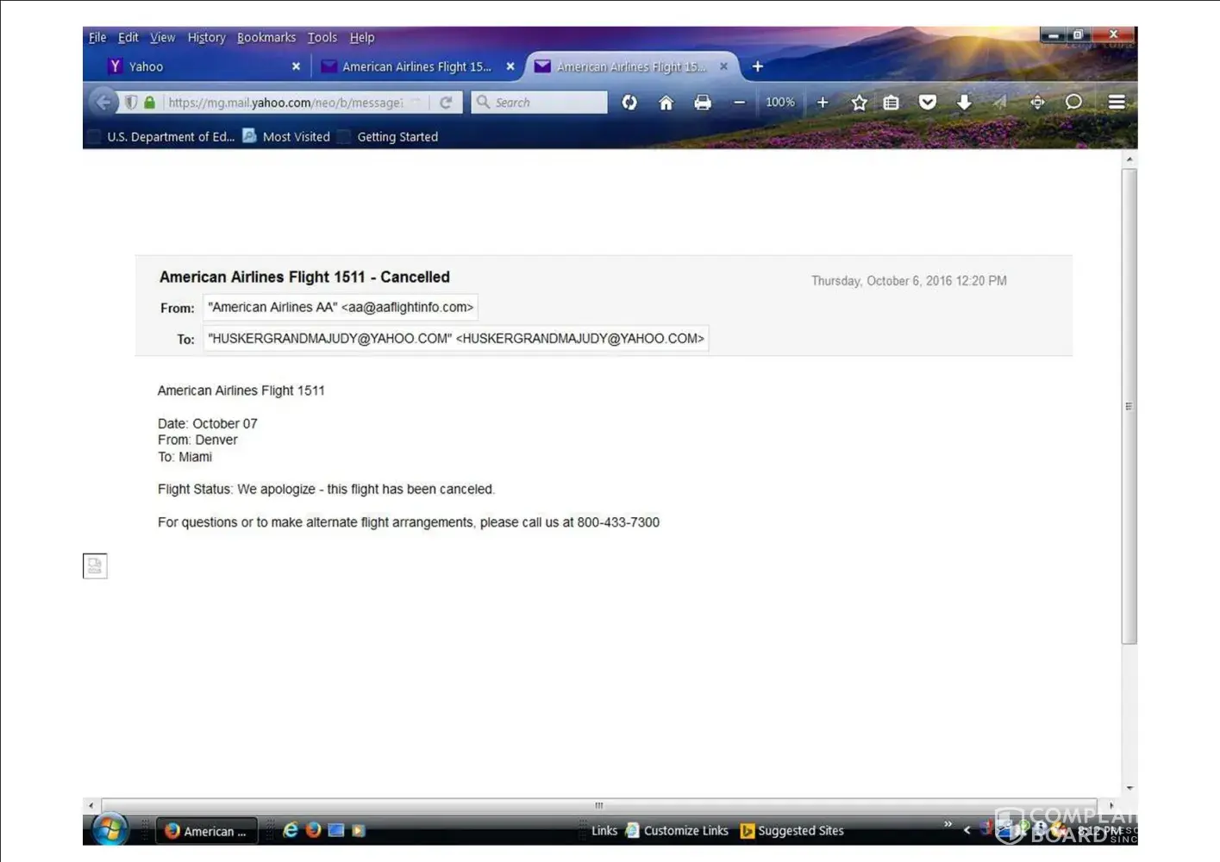This screenshot has width=1220, height=862.
Task: Switch to the first American Airlines Flight tab
Action: 416,66
